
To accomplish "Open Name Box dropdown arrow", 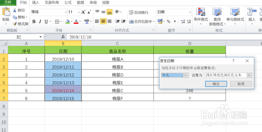I will point(40,37).
